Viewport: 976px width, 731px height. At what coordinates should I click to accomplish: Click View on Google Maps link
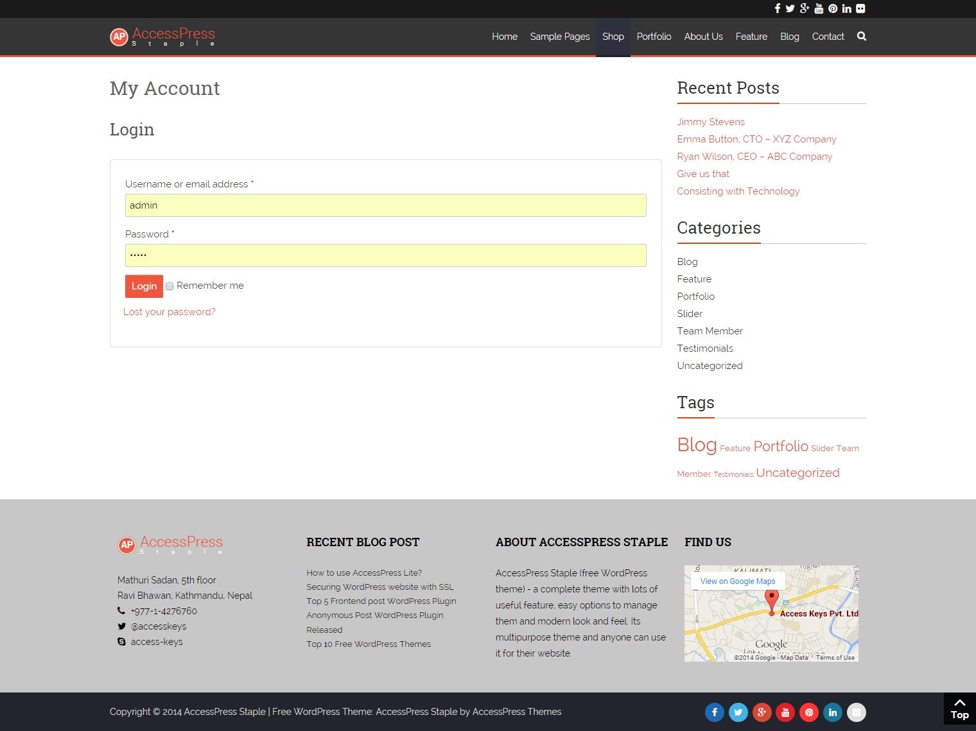(738, 581)
